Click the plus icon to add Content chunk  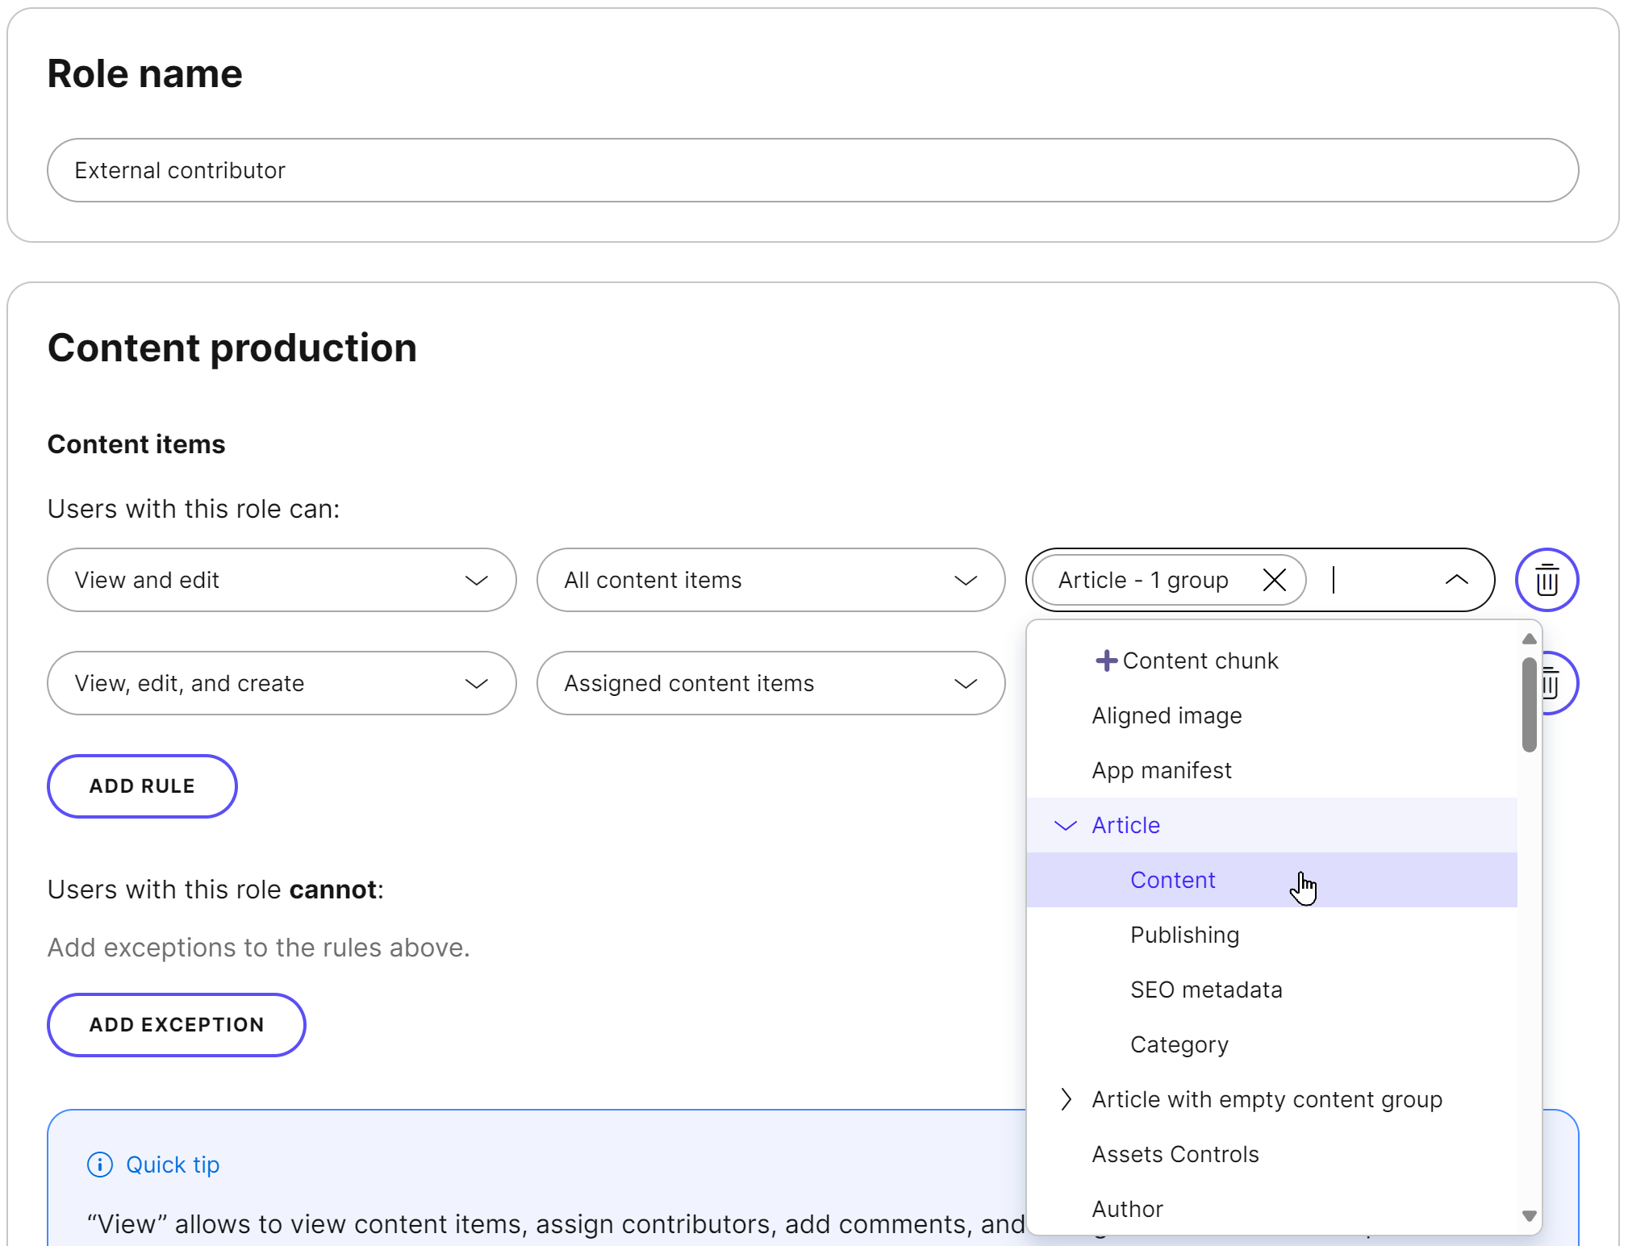tap(1106, 660)
